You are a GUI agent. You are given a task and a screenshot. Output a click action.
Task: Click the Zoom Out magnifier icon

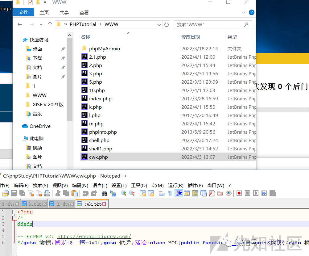[x=132, y=193]
